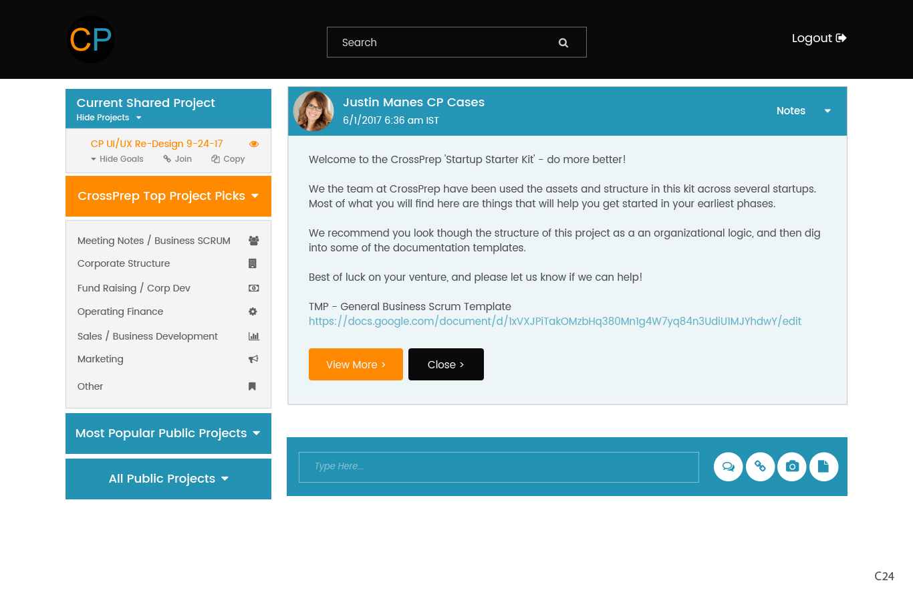Focus the Type Here message field
The height and width of the screenshot is (607, 913).
[499, 467]
